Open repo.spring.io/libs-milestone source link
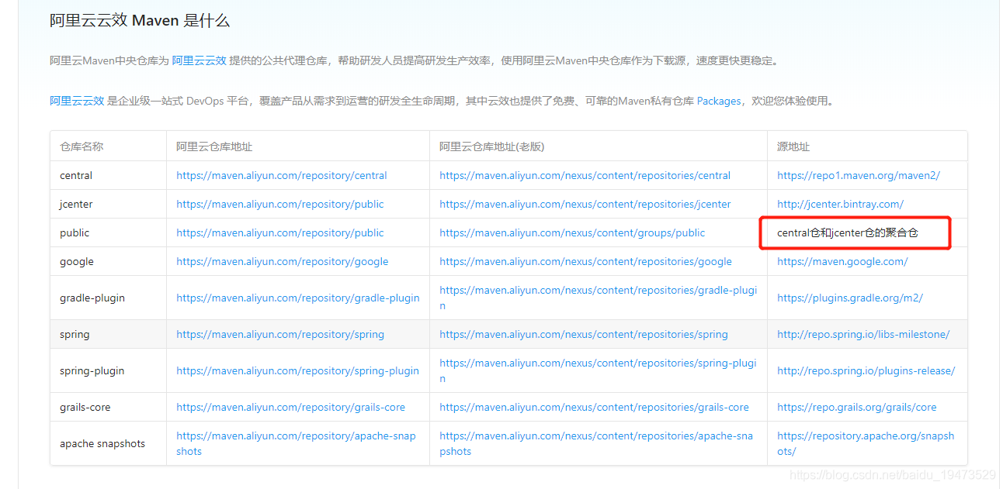The width and height of the screenshot is (1003, 489). point(863,334)
